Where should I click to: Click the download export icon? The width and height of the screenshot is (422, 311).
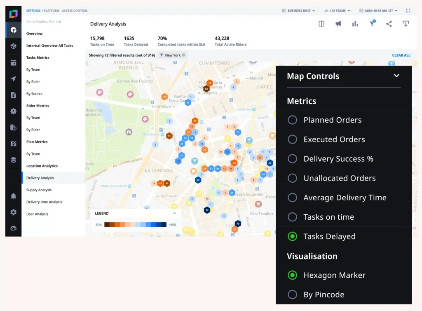click(406, 24)
